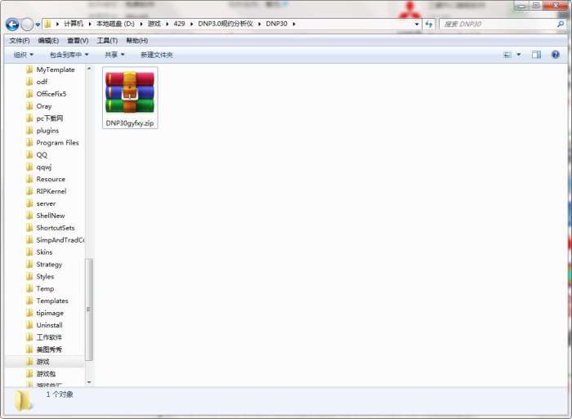Open the recent pages dropdown arrow
572x419 pixels.
pos(38,25)
